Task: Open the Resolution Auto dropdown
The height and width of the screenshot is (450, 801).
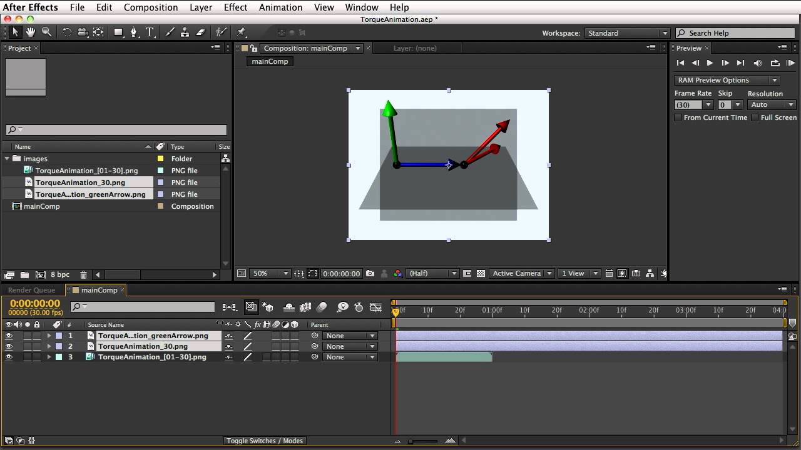Action: coord(772,104)
